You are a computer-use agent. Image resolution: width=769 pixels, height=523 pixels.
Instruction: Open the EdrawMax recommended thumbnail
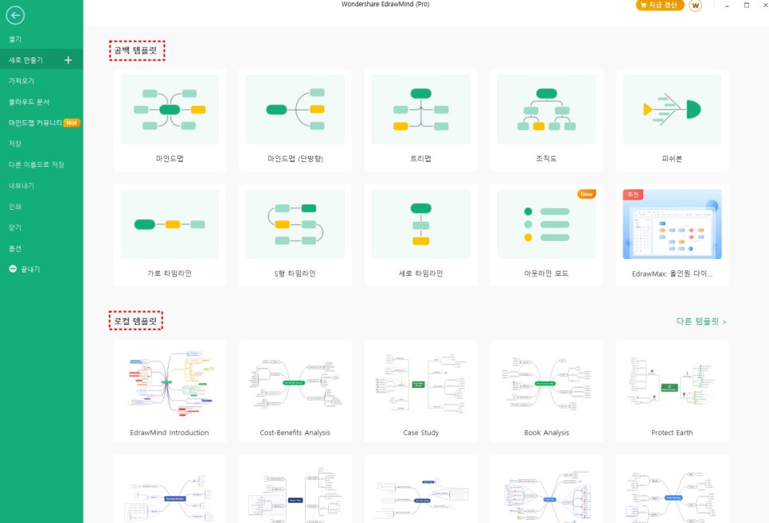[x=672, y=224]
